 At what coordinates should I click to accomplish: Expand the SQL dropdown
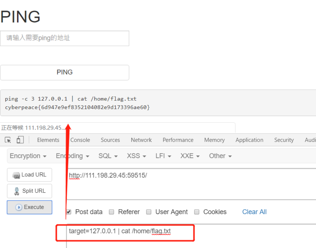pos(108,156)
